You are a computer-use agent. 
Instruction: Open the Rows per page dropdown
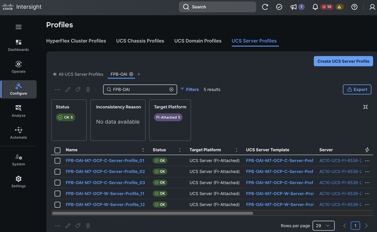[323, 226]
